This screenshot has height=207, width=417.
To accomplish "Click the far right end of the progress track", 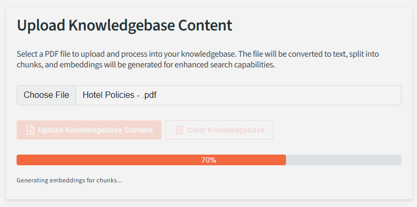I will (399, 160).
